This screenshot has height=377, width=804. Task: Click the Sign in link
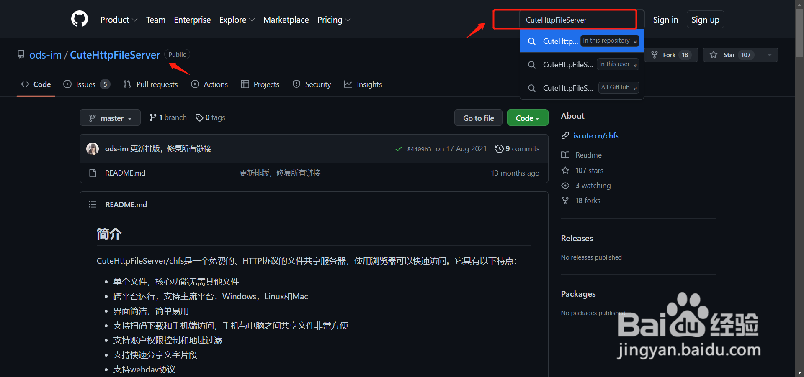click(665, 20)
